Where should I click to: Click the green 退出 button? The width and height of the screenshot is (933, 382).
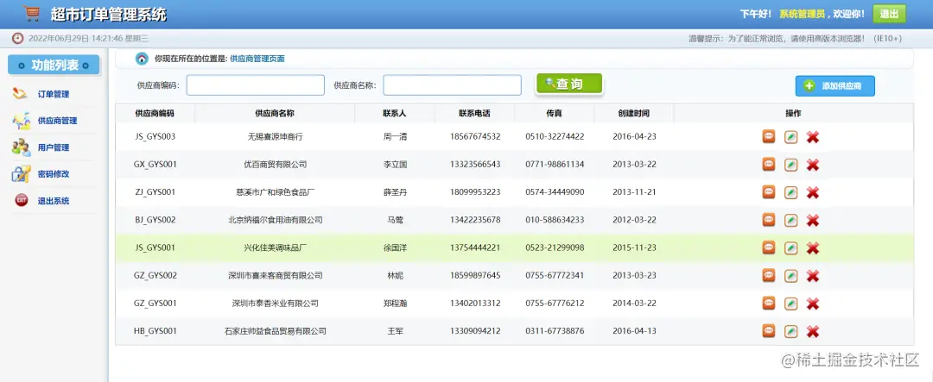click(890, 15)
